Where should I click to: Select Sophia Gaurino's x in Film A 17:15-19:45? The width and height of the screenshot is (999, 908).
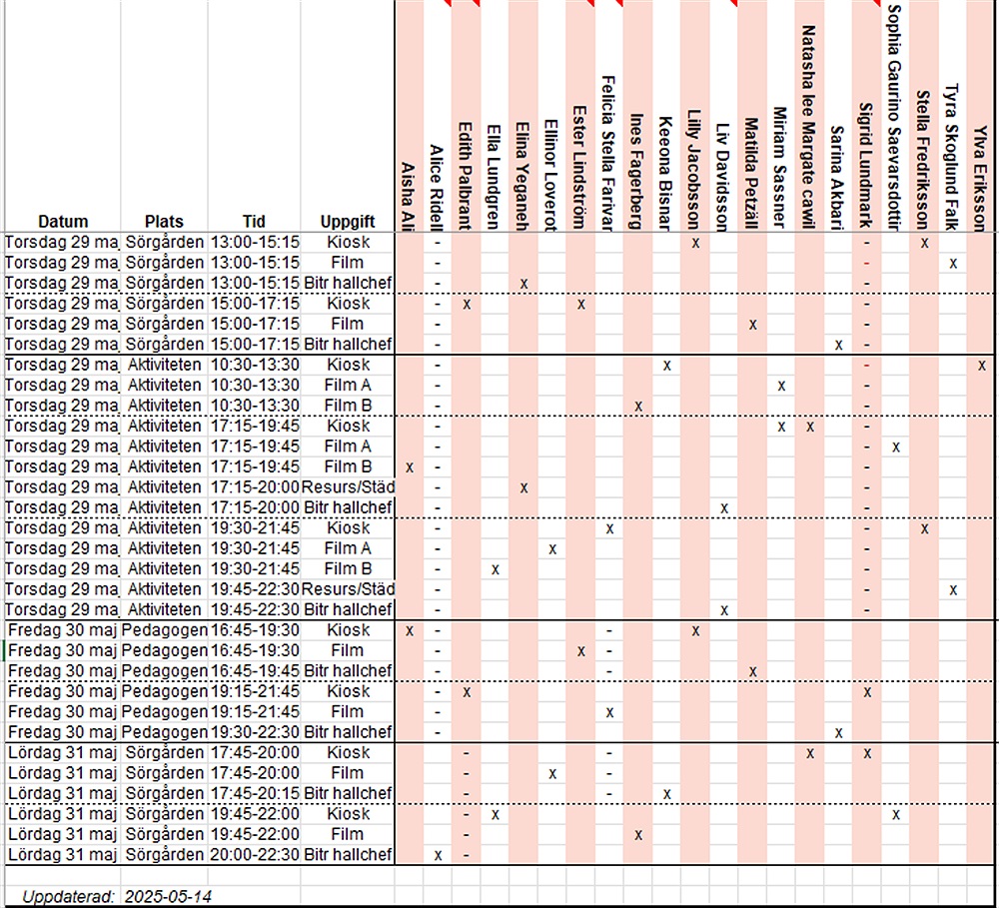(896, 447)
